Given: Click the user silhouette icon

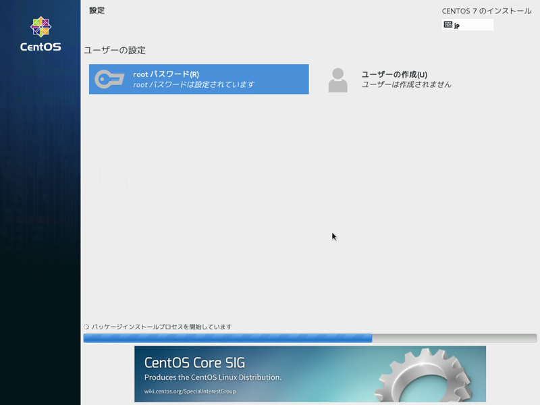Looking at the screenshot, I should (338, 80).
